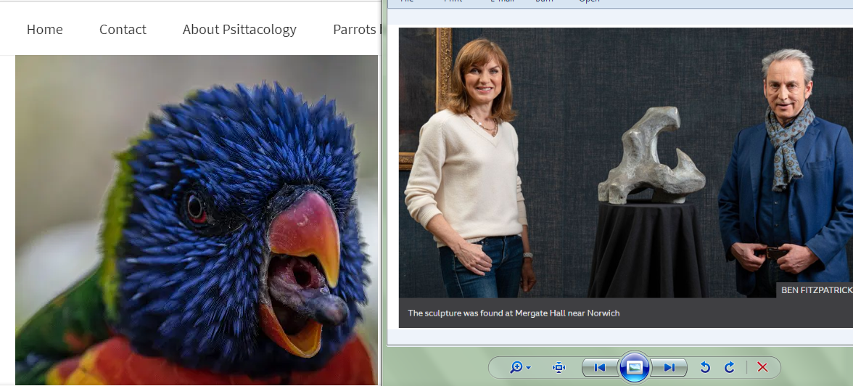Click the sculpture photo in Photo Viewer
Image resolution: width=853 pixels, height=386 pixels.
625,163
